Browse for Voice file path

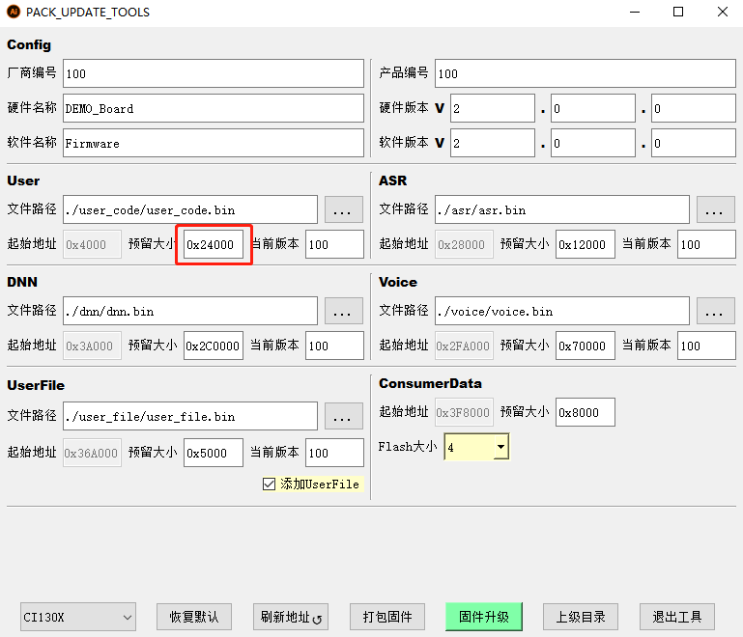(716, 311)
